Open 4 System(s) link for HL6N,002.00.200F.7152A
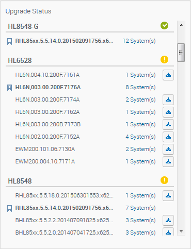 pyautogui.click(x=140, y=137)
